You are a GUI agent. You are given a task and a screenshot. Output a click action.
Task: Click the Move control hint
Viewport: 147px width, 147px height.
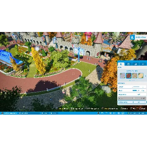coord(62,109)
